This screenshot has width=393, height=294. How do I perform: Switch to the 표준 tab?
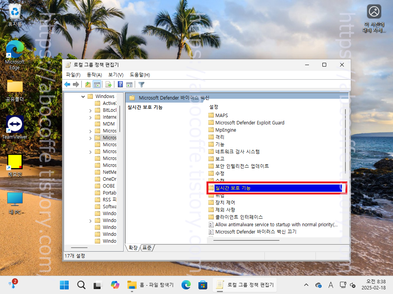click(x=147, y=248)
